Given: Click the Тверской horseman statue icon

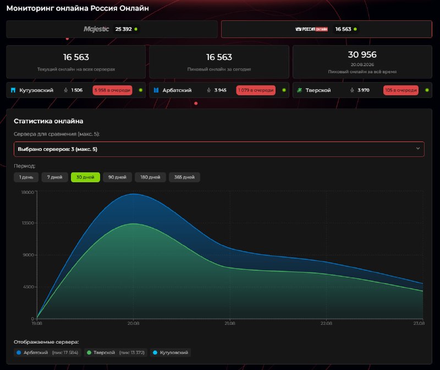Looking at the screenshot, I should (299, 90).
